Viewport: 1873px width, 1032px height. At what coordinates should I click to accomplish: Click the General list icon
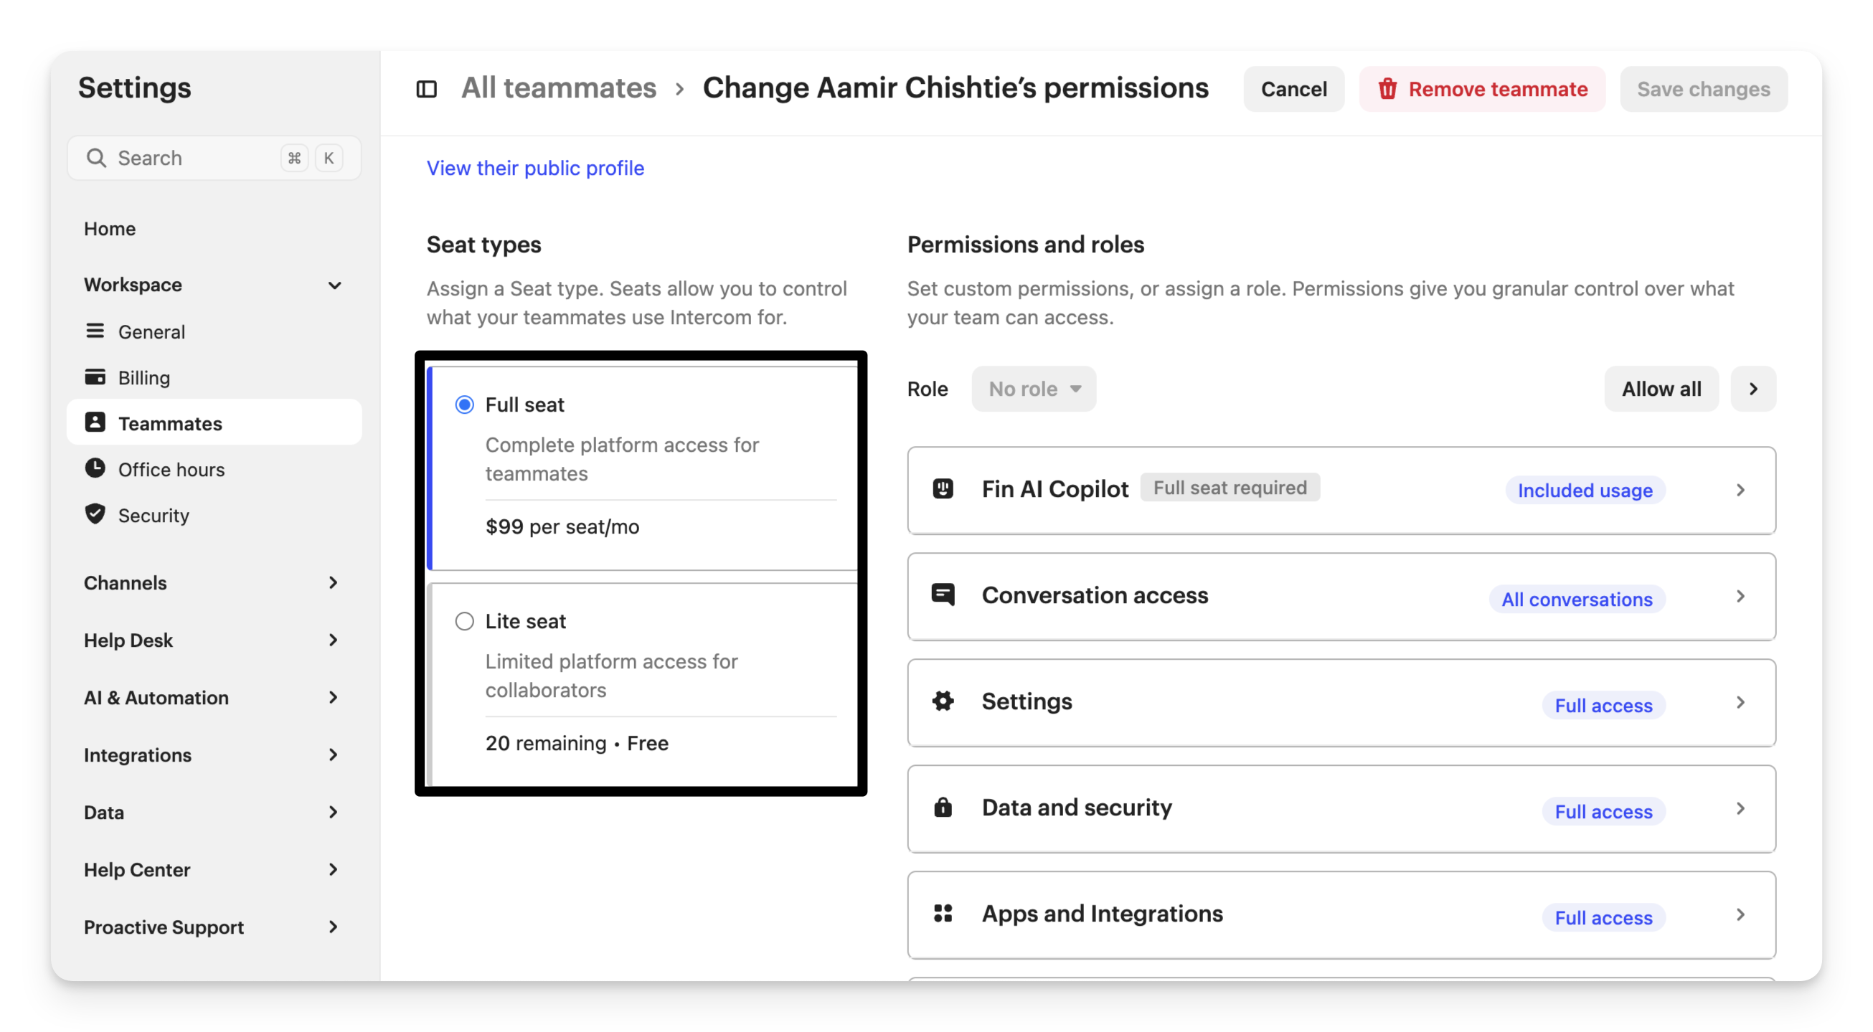click(x=95, y=331)
